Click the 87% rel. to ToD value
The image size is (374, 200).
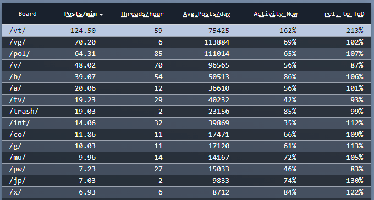pyautogui.click(x=357, y=65)
